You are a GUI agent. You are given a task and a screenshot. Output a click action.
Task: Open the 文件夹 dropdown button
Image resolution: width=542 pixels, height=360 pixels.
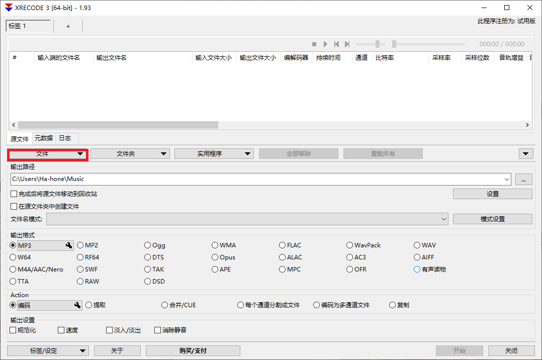tap(130, 154)
